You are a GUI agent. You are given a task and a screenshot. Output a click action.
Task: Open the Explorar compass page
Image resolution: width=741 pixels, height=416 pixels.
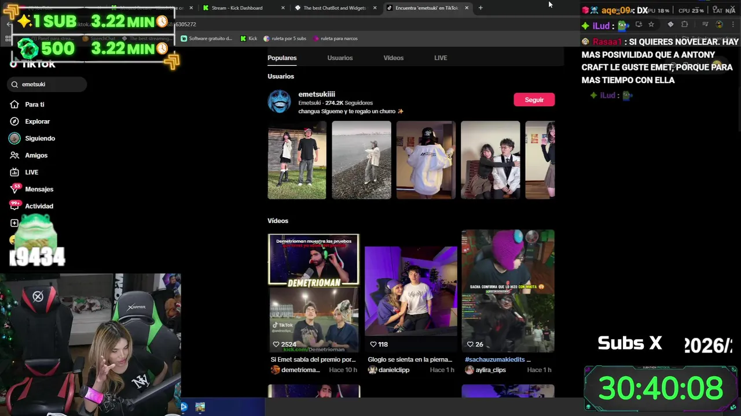click(x=30, y=121)
